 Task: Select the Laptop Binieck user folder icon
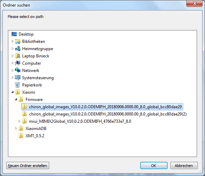tap(18, 56)
